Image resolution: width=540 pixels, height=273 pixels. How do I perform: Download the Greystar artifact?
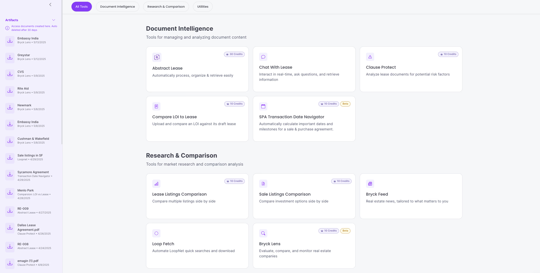(10, 57)
